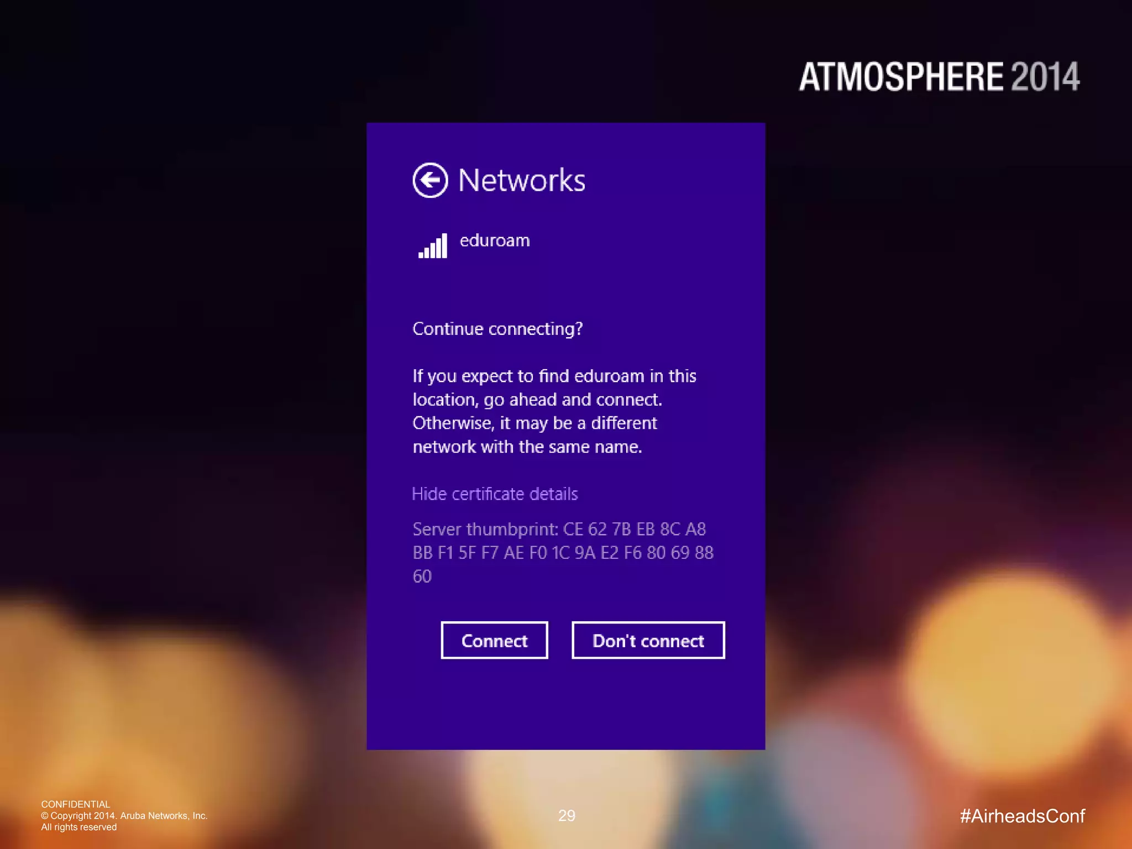Click the 'network with the same name' line
Image resolution: width=1132 pixels, height=849 pixels.
coord(527,447)
